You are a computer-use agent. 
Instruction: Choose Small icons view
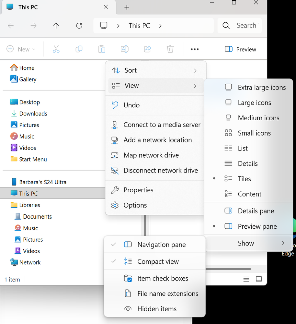249,133
